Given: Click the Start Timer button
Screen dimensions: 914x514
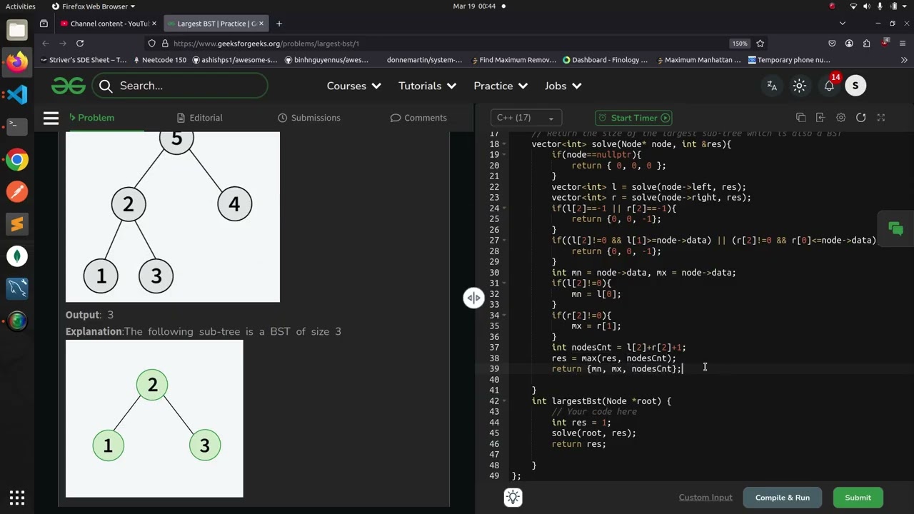Looking at the screenshot, I should pos(634,118).
